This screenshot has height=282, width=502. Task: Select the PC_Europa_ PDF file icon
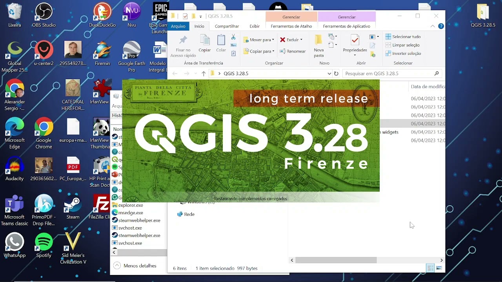pos(73,169)
